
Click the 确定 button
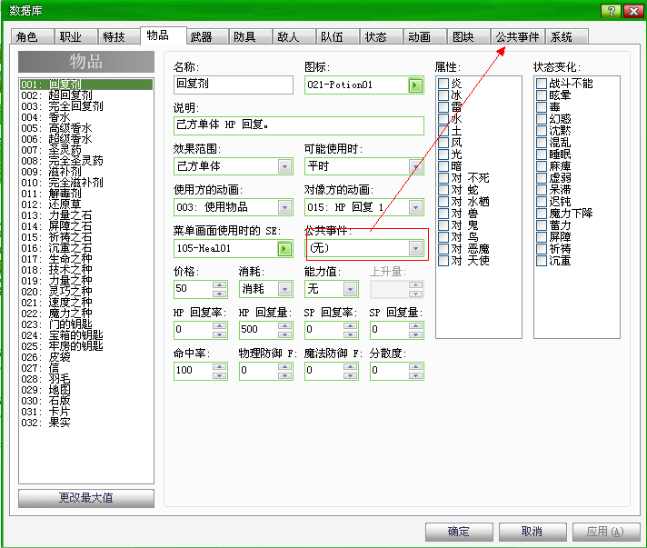tap(459, 532)
